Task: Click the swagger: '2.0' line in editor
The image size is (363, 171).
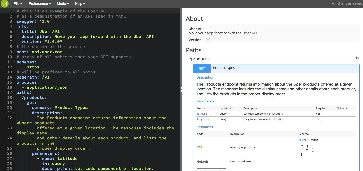Action: pyautogui.click(x=34, y=21)
